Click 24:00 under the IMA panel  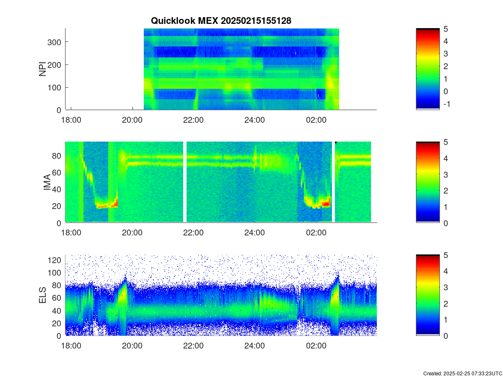(x=255, y=232)
